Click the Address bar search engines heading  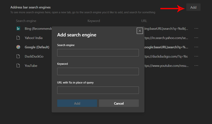tap(30, 7)
